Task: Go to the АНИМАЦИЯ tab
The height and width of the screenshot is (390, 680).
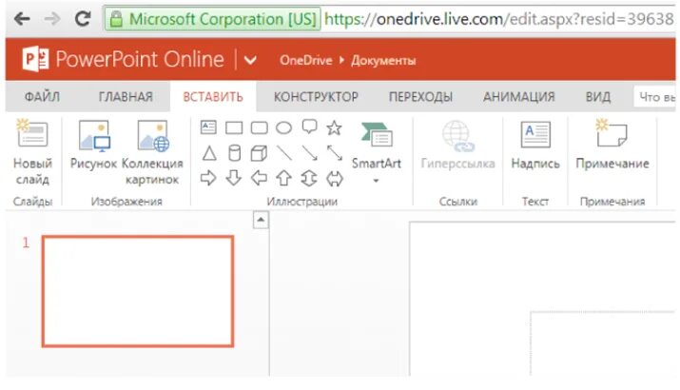Action: pos(518,96)
